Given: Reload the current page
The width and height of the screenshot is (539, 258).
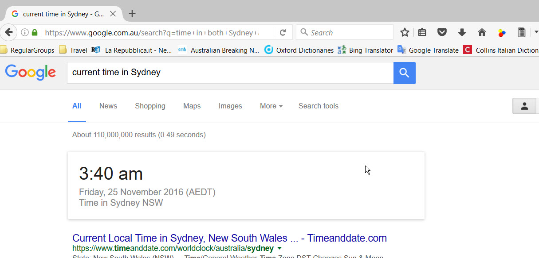Looking at the screenshot, I should click(283, 32).
